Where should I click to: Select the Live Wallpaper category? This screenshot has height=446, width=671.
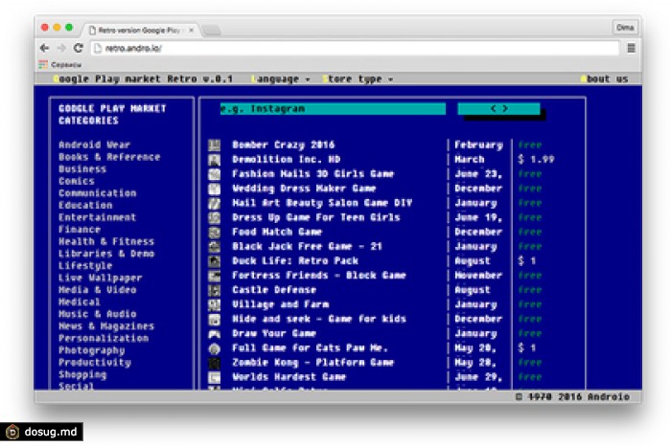pos(100,278)
